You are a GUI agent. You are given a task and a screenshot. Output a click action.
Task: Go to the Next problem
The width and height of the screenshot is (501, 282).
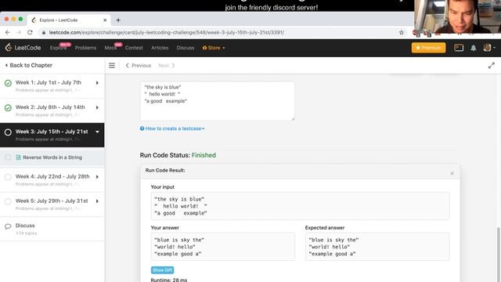pyautogui.click(x=167, y=66)
